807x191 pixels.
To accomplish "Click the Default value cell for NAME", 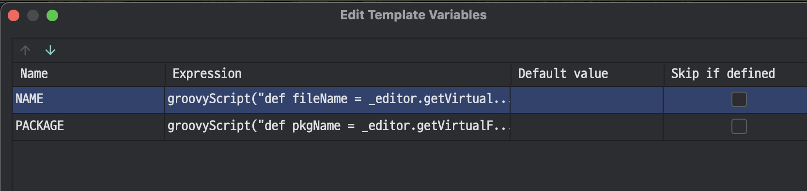I will [x=587, y=99].
